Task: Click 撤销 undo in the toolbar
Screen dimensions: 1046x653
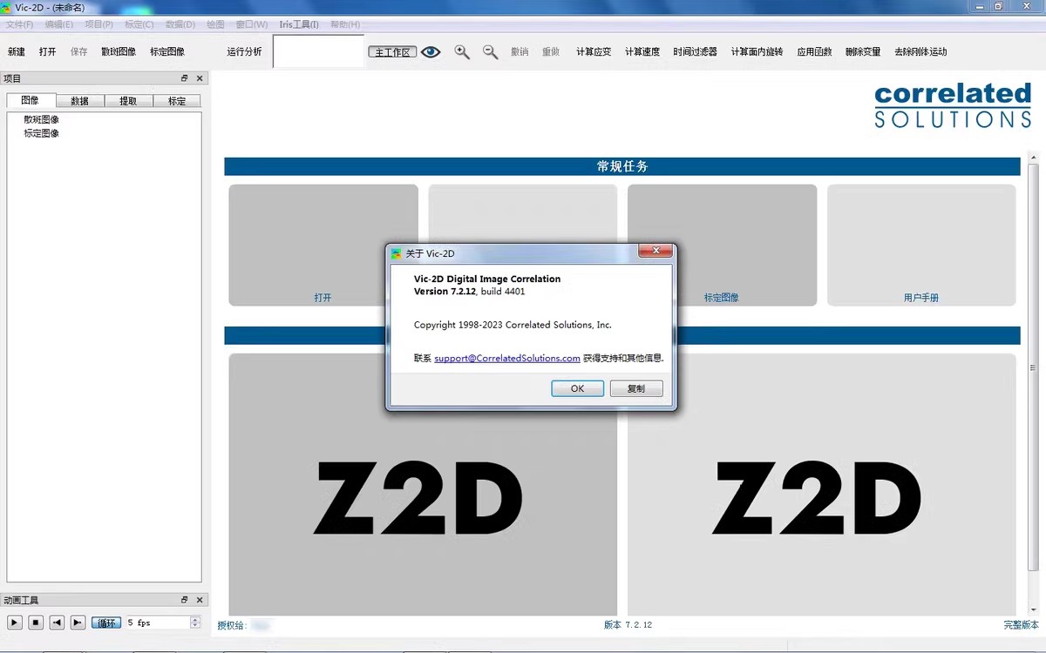Action: 520,52
